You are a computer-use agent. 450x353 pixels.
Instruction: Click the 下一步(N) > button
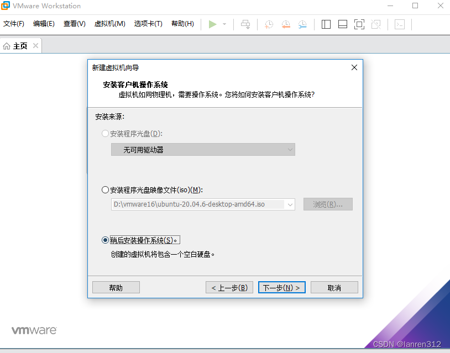pyautogui.click(x=281, y=288)
